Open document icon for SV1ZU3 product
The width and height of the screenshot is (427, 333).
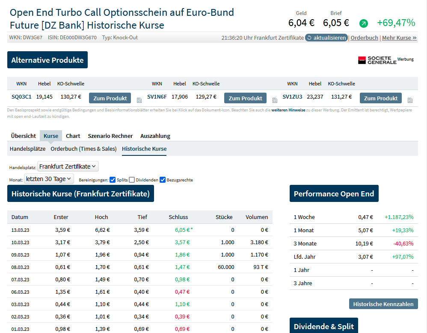[x=410, y=100]
